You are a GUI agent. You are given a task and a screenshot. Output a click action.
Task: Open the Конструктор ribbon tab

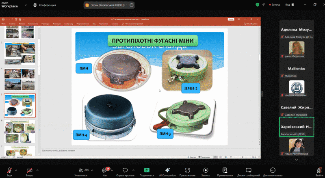click(33, 24)
